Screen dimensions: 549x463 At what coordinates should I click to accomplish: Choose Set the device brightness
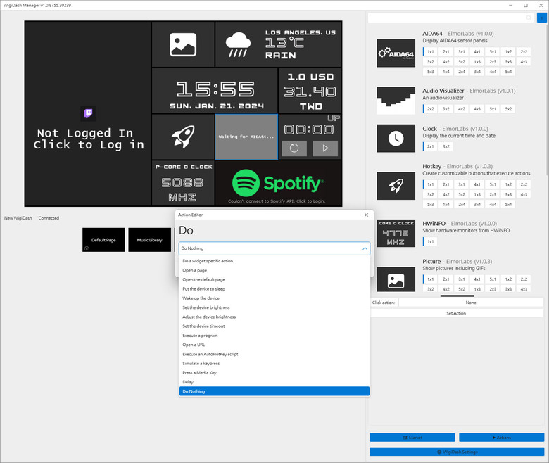(x=274, y=307)
